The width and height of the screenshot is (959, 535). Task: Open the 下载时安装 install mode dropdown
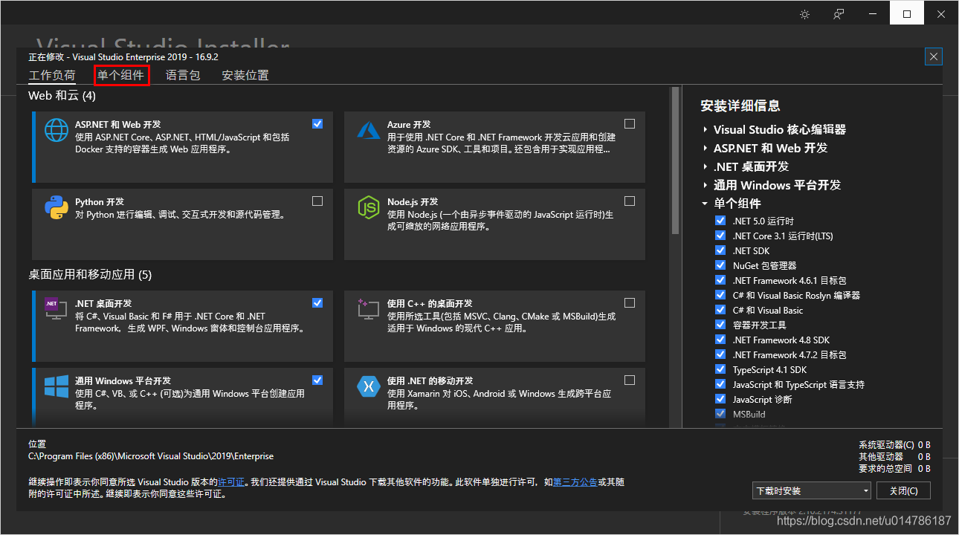point(811,491)
